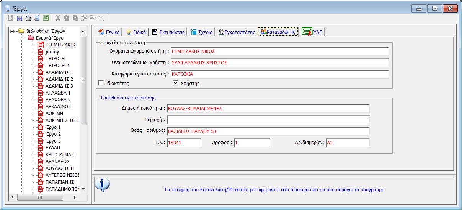
Task: Click the house icon beside ΕΥΔΑΠ
Action: [41, 148]
